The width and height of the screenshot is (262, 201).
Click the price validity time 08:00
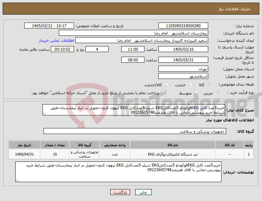click(x=133, y=60)
